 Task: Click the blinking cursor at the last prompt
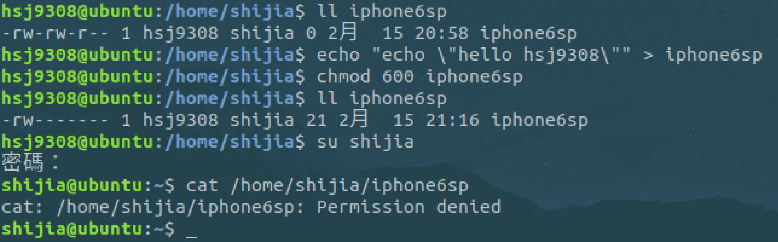click(191, 234)
